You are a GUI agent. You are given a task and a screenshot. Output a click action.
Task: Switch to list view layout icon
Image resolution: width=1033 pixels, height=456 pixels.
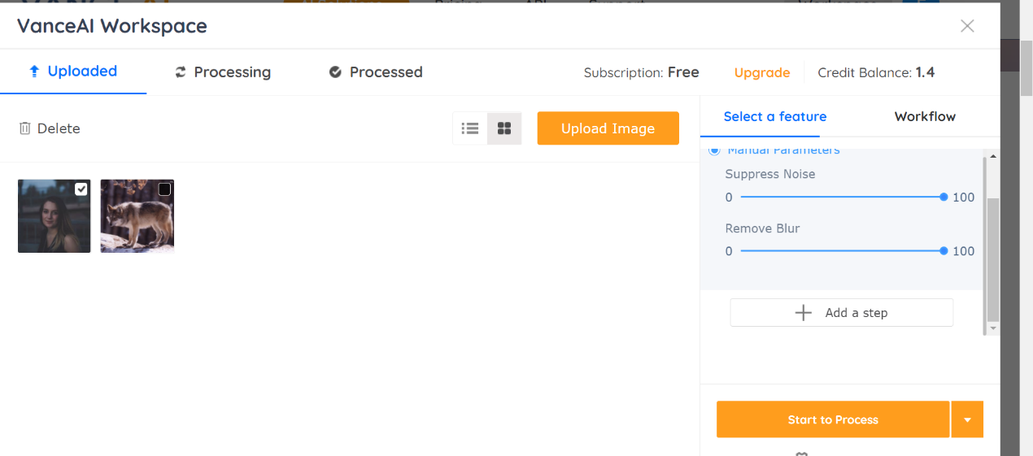[470, 128]
